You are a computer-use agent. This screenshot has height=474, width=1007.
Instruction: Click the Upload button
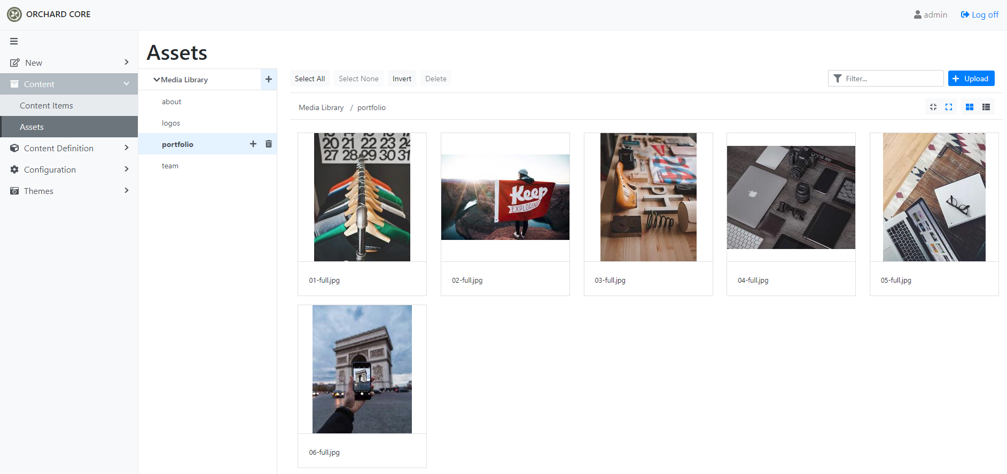pos(971,79)
